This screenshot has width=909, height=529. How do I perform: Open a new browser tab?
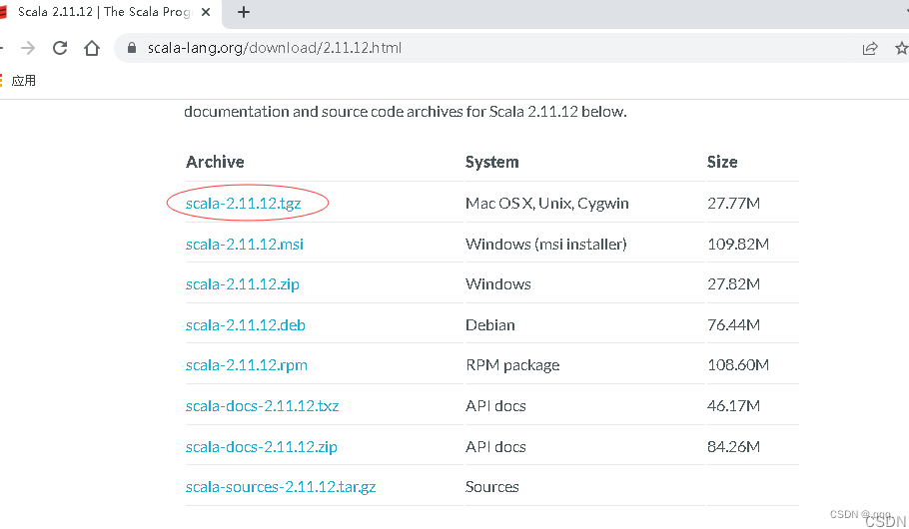244,12
